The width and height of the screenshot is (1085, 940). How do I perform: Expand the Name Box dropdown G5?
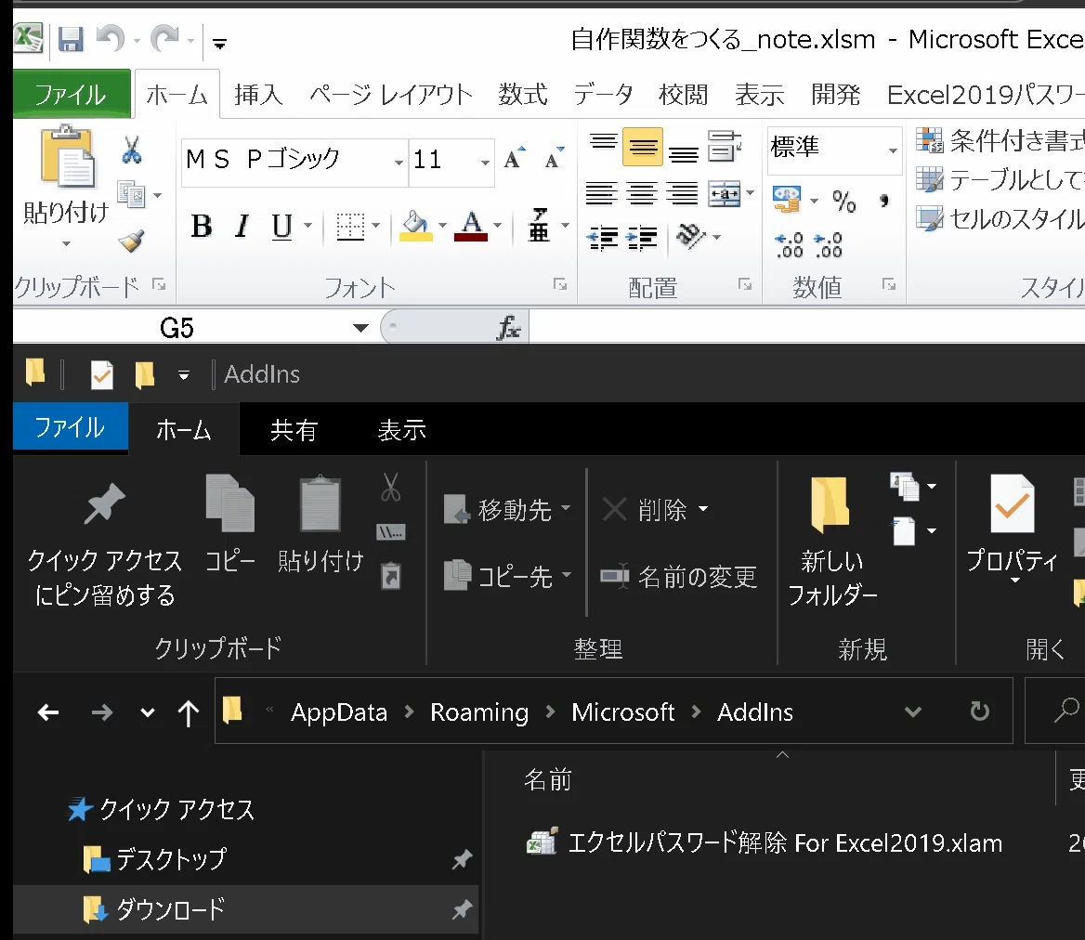pos(360,327)
